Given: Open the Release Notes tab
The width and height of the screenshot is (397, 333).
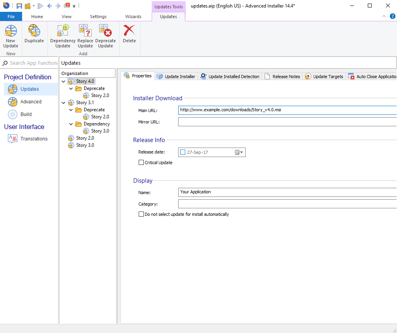Looking at the screenshot, I should [282, 77].
